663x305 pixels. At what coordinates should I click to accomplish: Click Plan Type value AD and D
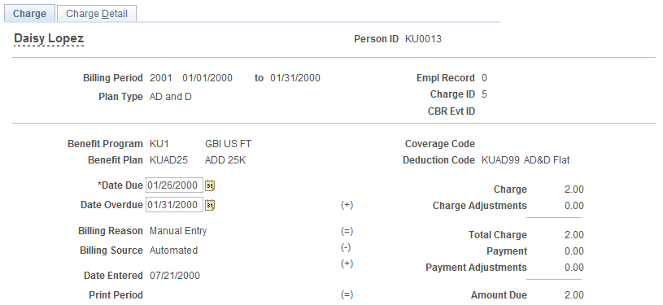coord(170,97)
